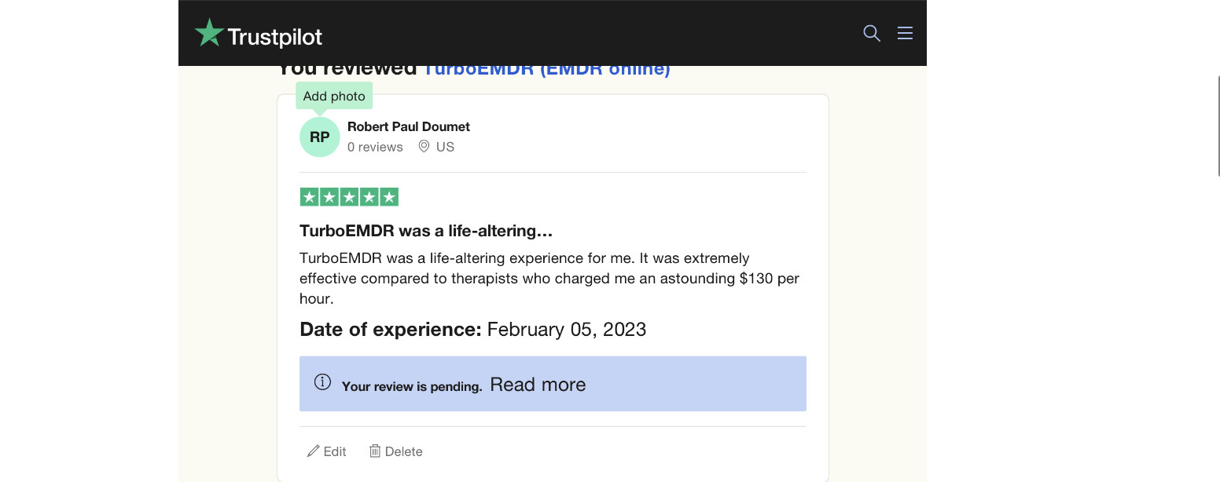Click the RP profile avatar circle
Image resolution: width=1220 pixels, height=482 pixels.
tap(319, 137)
